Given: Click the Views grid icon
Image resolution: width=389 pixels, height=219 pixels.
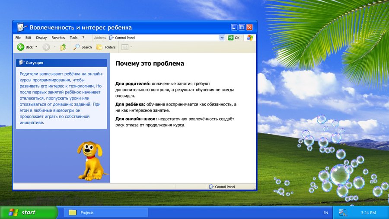Looking at the screenshot, I should tap(125, 47).
